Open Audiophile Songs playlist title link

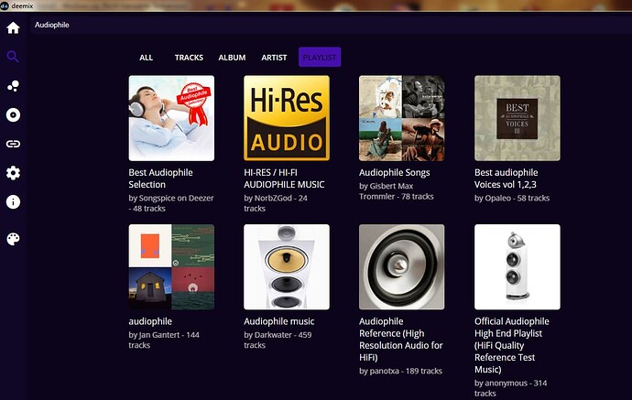(x=394, y=172)
